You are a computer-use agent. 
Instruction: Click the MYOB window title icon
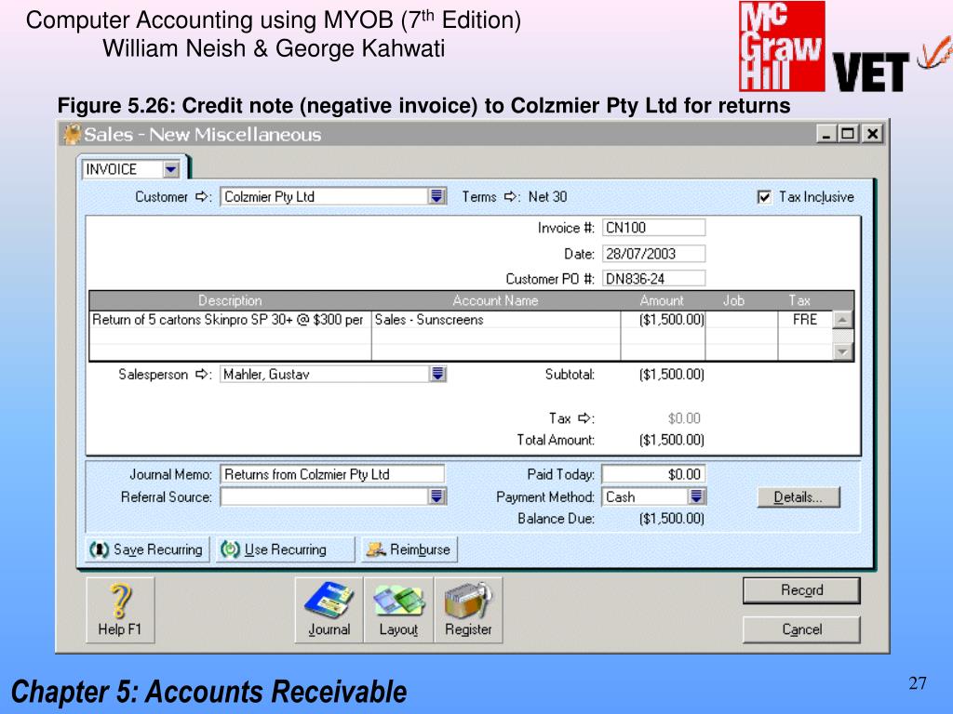(x=73, y=134)
